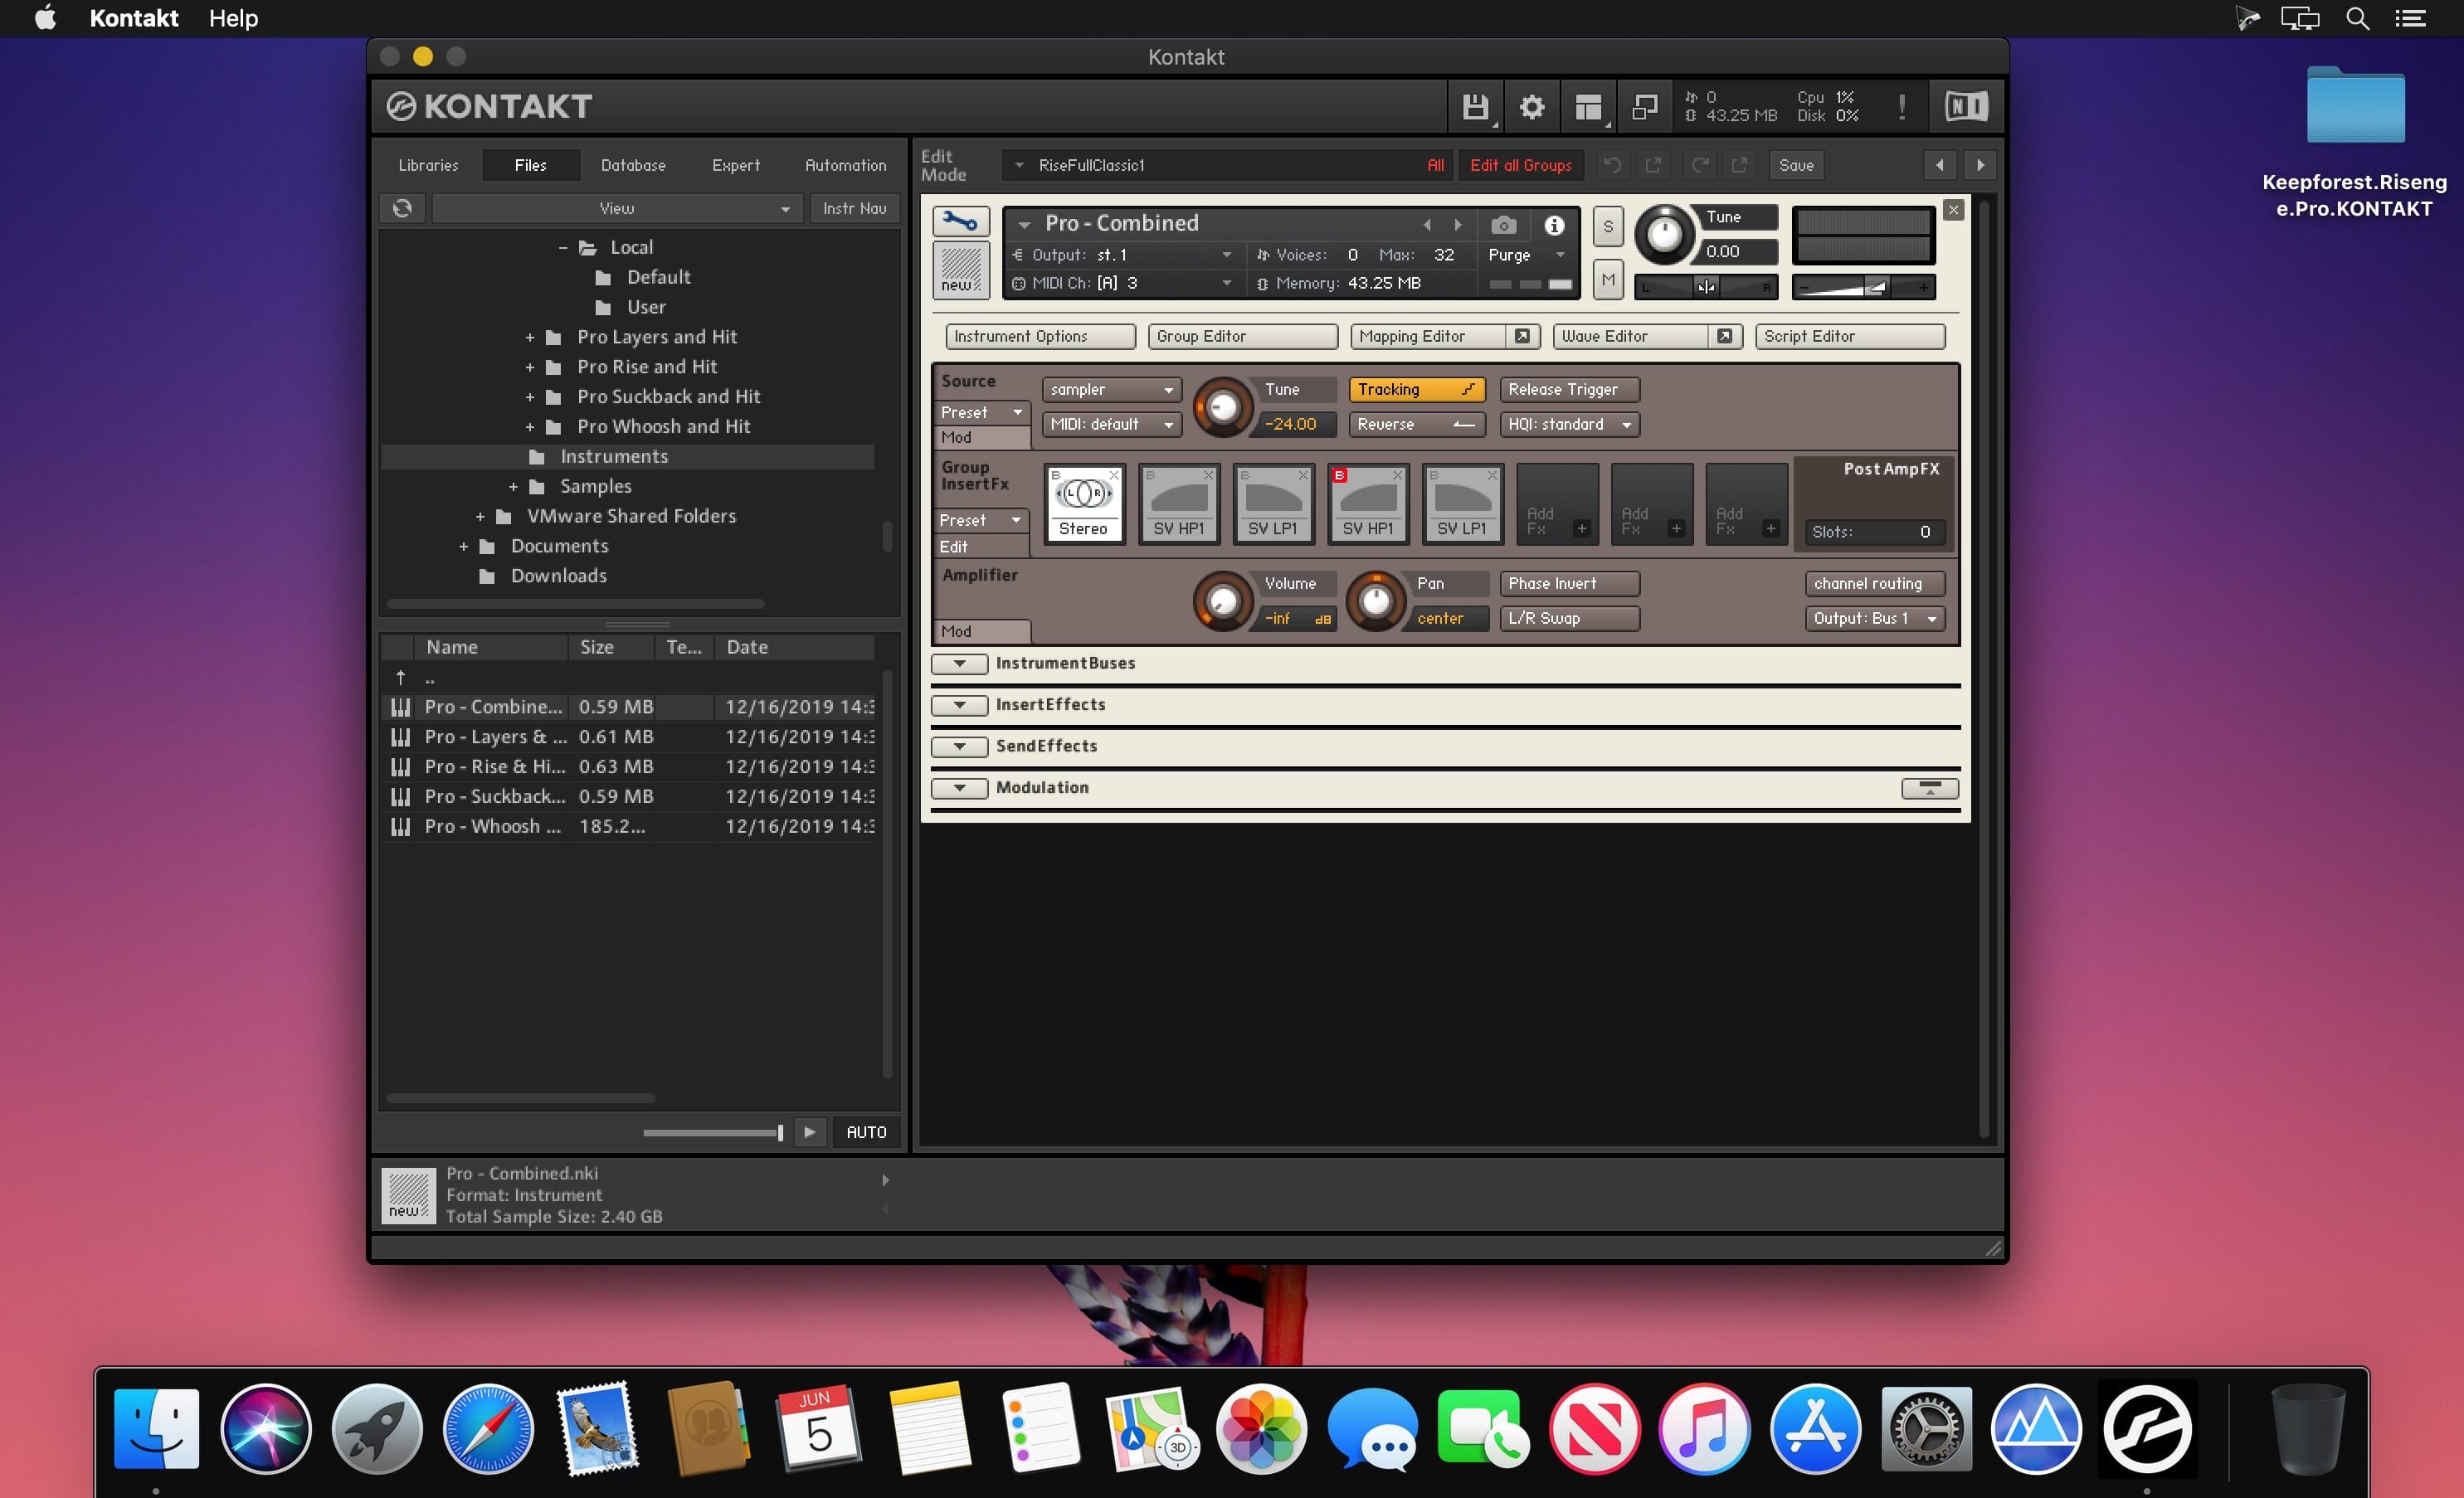Open the Purge menu dropdown
This screenshot has width=2464, height=1498.
[1526, 255]
